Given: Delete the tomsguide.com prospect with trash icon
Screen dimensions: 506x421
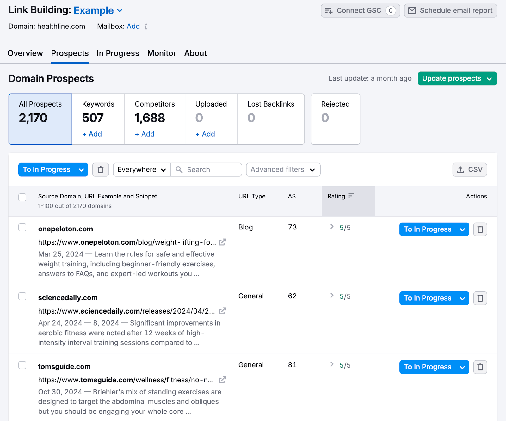Looking at the screenshot, I should 480,367.
